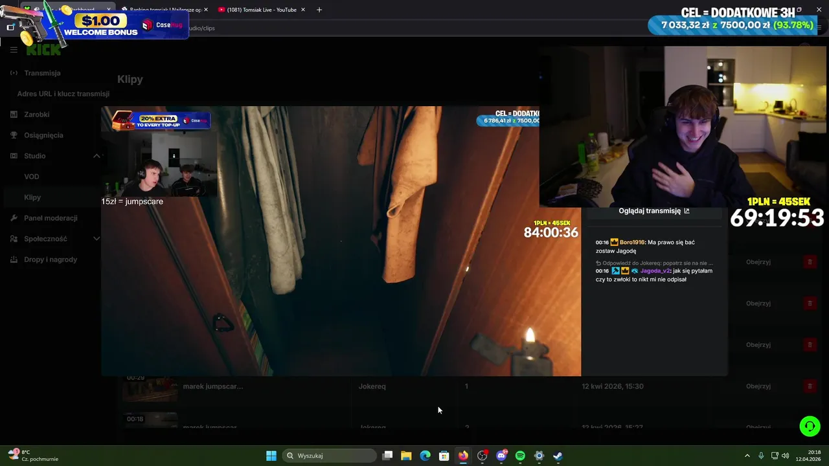The width and height of the screenshot is (829, 466).
Task: Open File Explorer from the taskbar
Action: 406,456
